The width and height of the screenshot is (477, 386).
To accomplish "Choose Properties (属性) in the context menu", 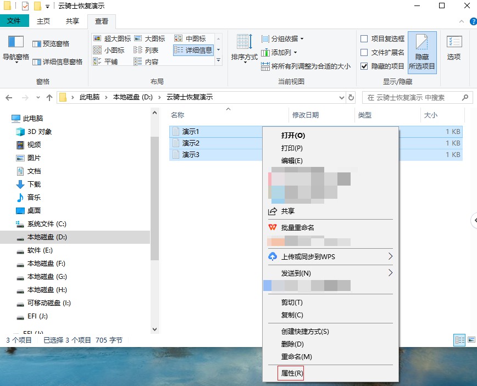I will pos(291,373).
